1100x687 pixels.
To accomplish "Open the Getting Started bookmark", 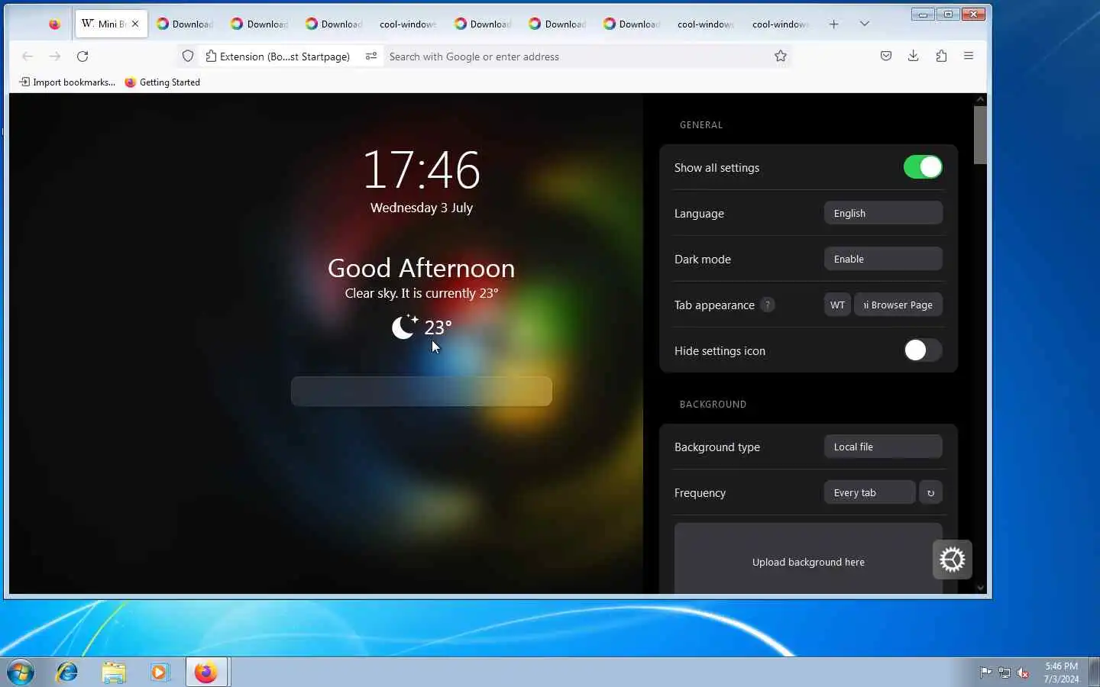I will tap(162, 82).
